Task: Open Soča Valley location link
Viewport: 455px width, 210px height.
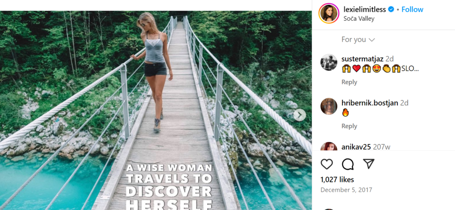Action: click(359, 19)
